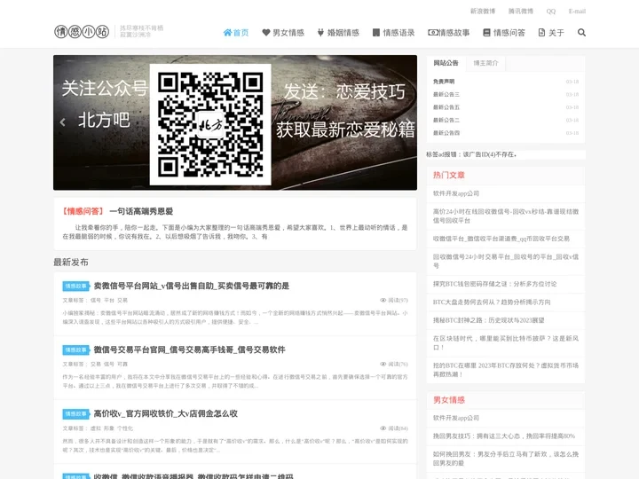The height and width of the screenshot is (479, 639).
Task: Open the 情感问答 navigation menu item
Action: (504, 33)
